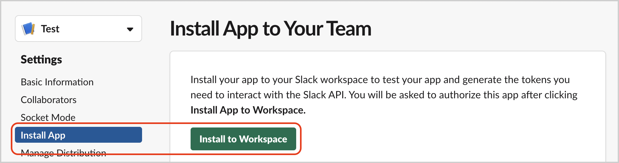Click the blue notebook app icon

coord(28,29)
